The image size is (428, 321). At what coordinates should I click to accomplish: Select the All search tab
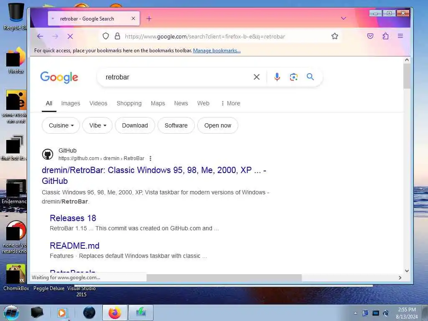click(x=49, y=104)
